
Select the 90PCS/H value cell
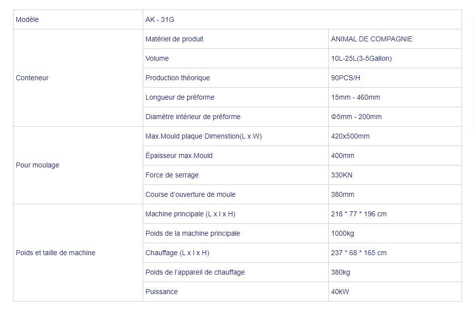(x=345, y=78)
